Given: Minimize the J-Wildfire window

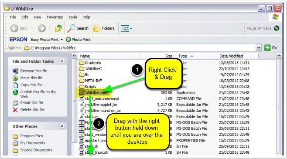Looking at the screenshot, I should 261,8.
